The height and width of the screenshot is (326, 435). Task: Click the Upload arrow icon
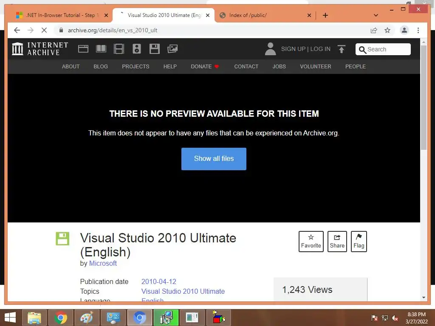point(342,49)
